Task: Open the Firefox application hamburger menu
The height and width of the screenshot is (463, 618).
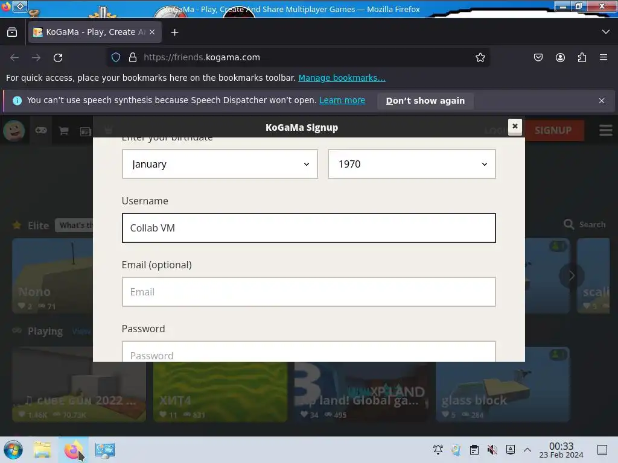Action: 604,57
